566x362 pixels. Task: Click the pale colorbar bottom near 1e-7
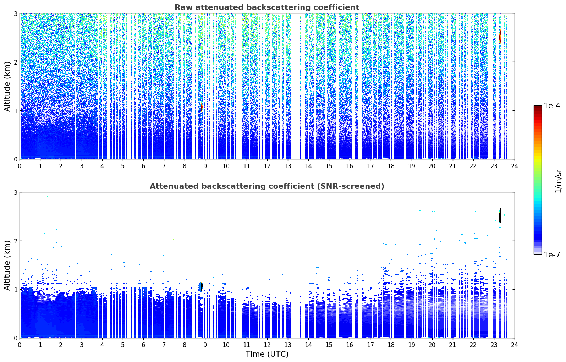coord(538,252)
